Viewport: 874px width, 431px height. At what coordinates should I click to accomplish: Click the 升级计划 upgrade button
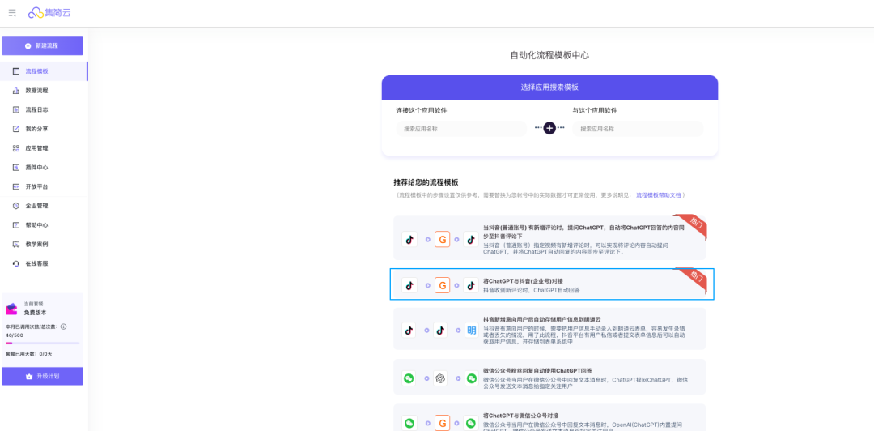(x=42, y=376)
